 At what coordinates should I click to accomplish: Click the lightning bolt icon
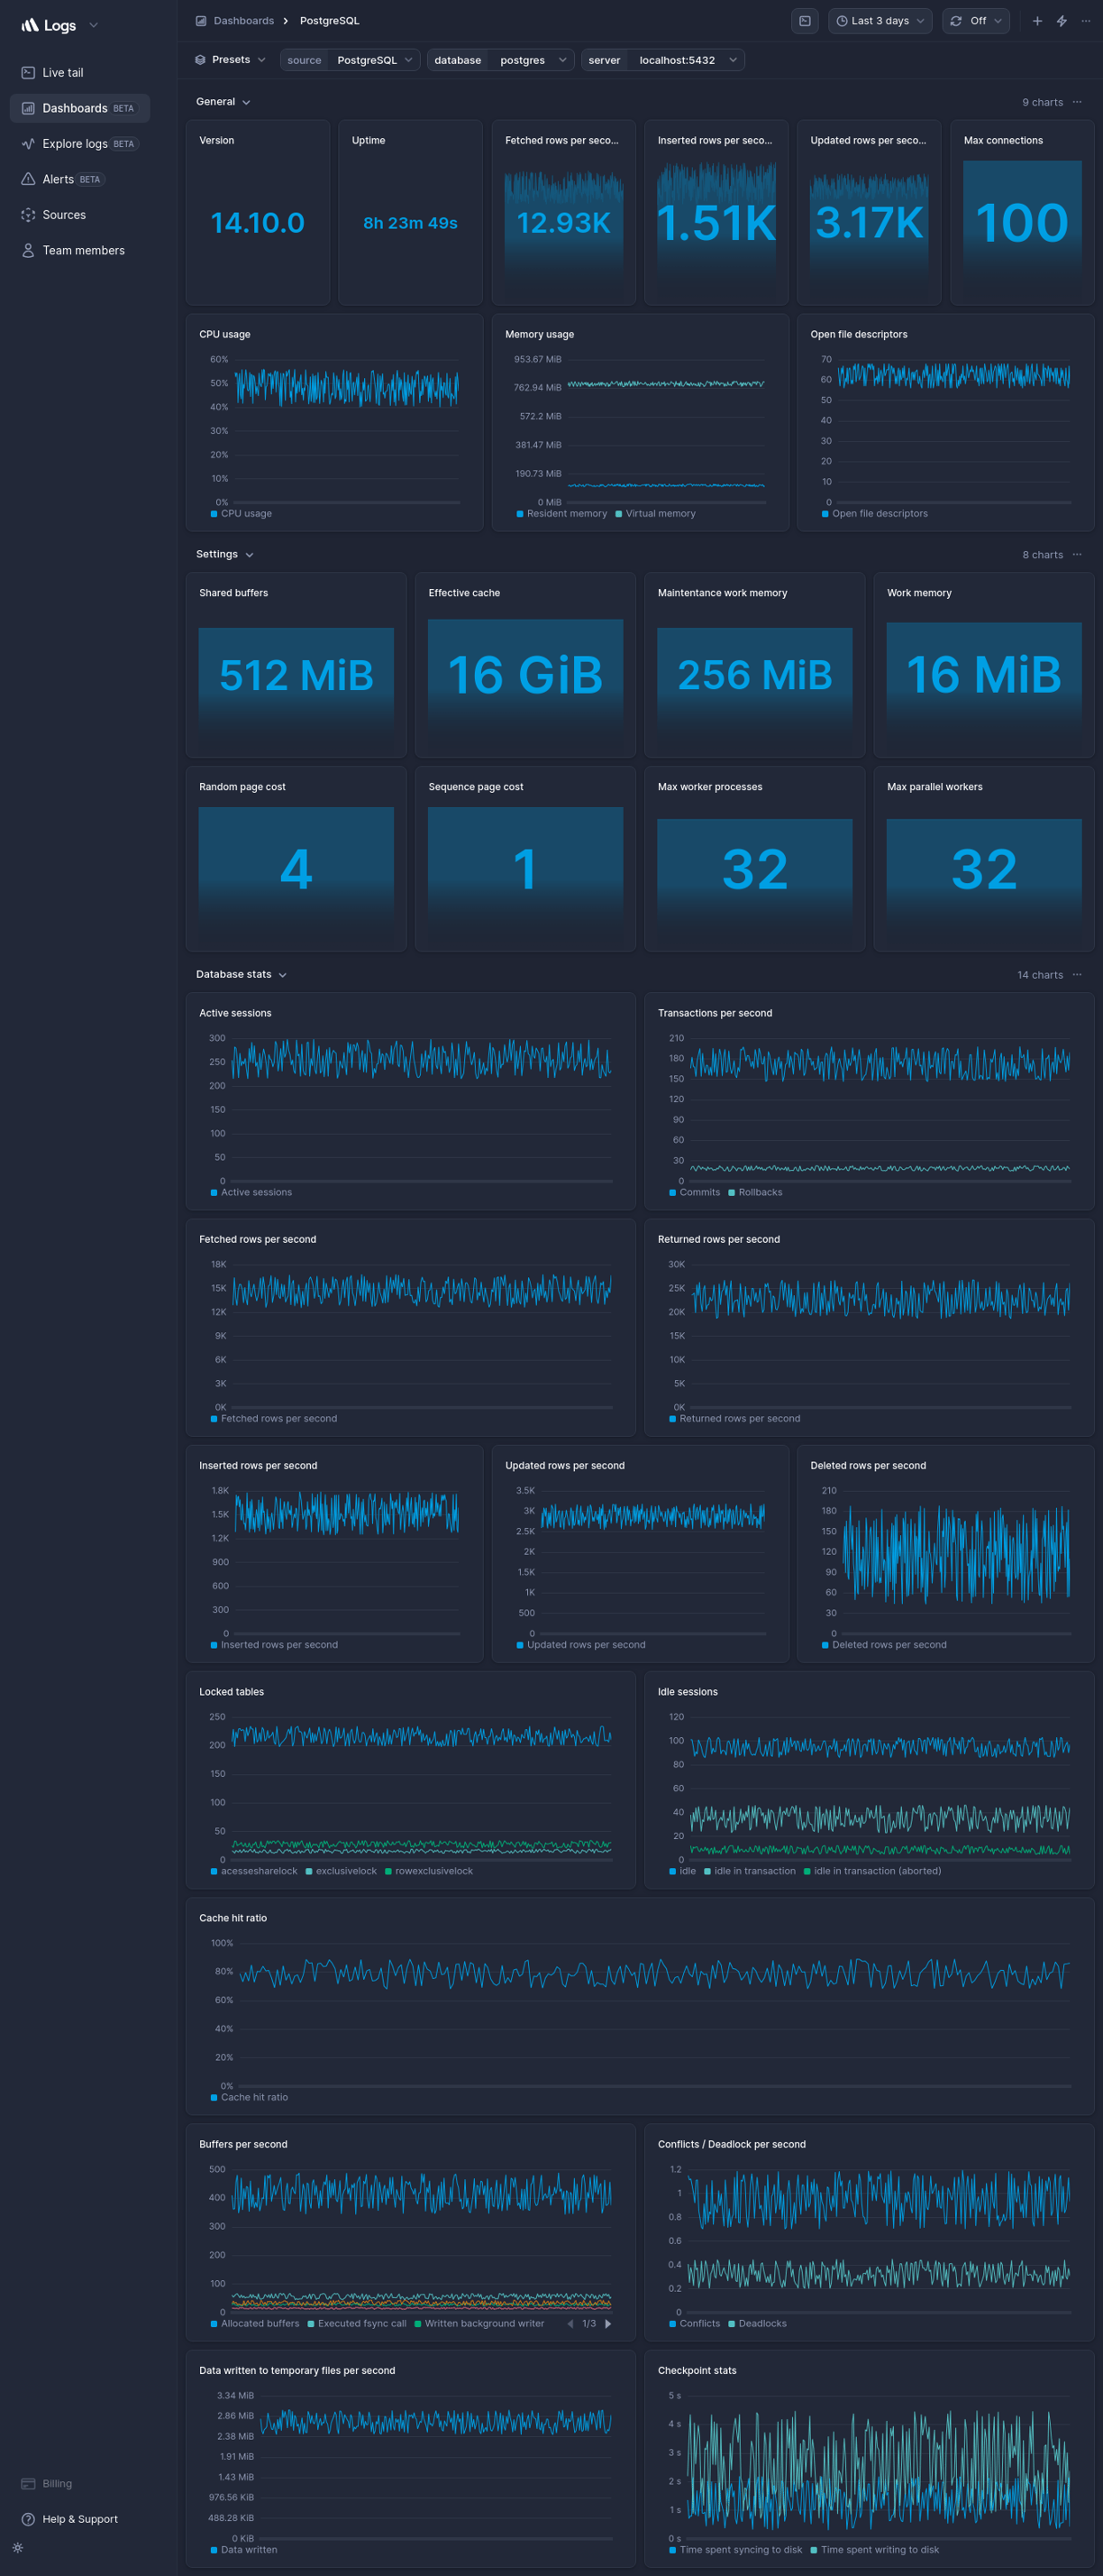click(1061, 21)
